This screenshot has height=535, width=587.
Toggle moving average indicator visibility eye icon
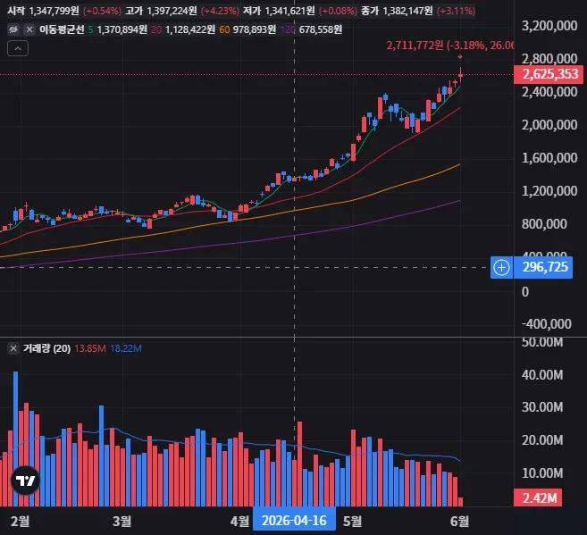pyautogui.click(x=13, y=29)
